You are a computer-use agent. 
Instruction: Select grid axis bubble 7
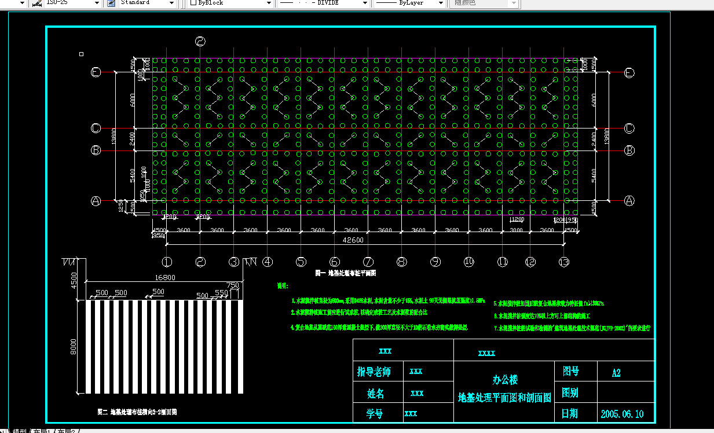tap(368, 262)
